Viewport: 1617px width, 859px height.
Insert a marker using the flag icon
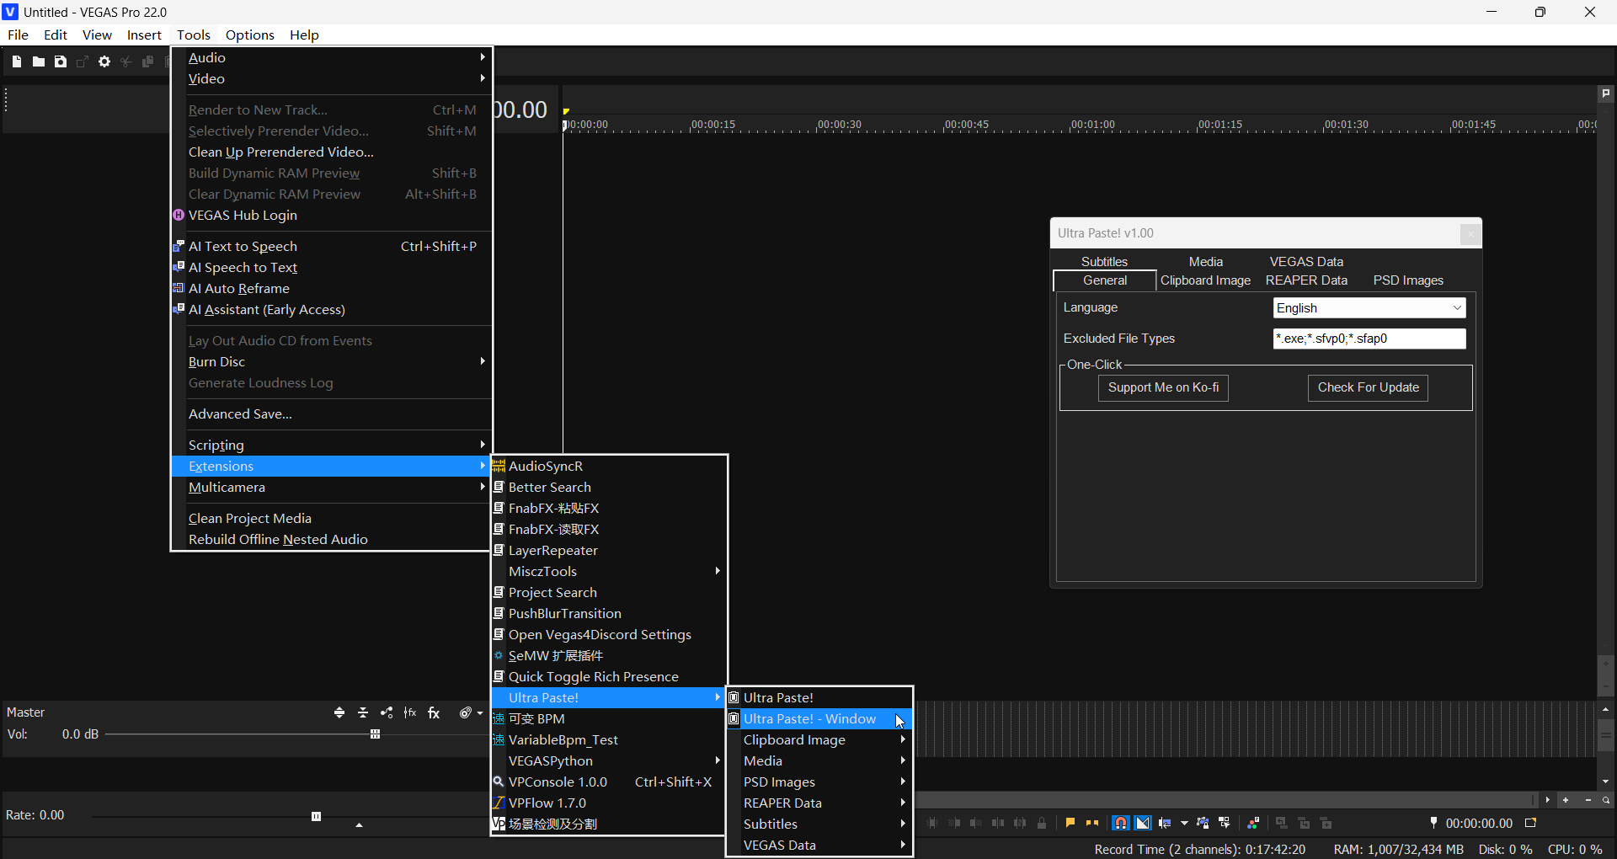(1070, 823)
